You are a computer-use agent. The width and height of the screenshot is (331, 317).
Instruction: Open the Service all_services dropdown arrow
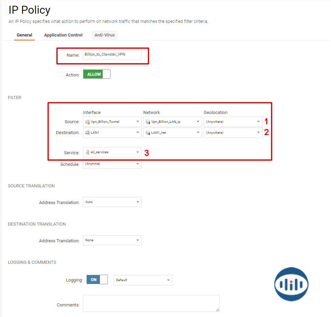(138, 152)
